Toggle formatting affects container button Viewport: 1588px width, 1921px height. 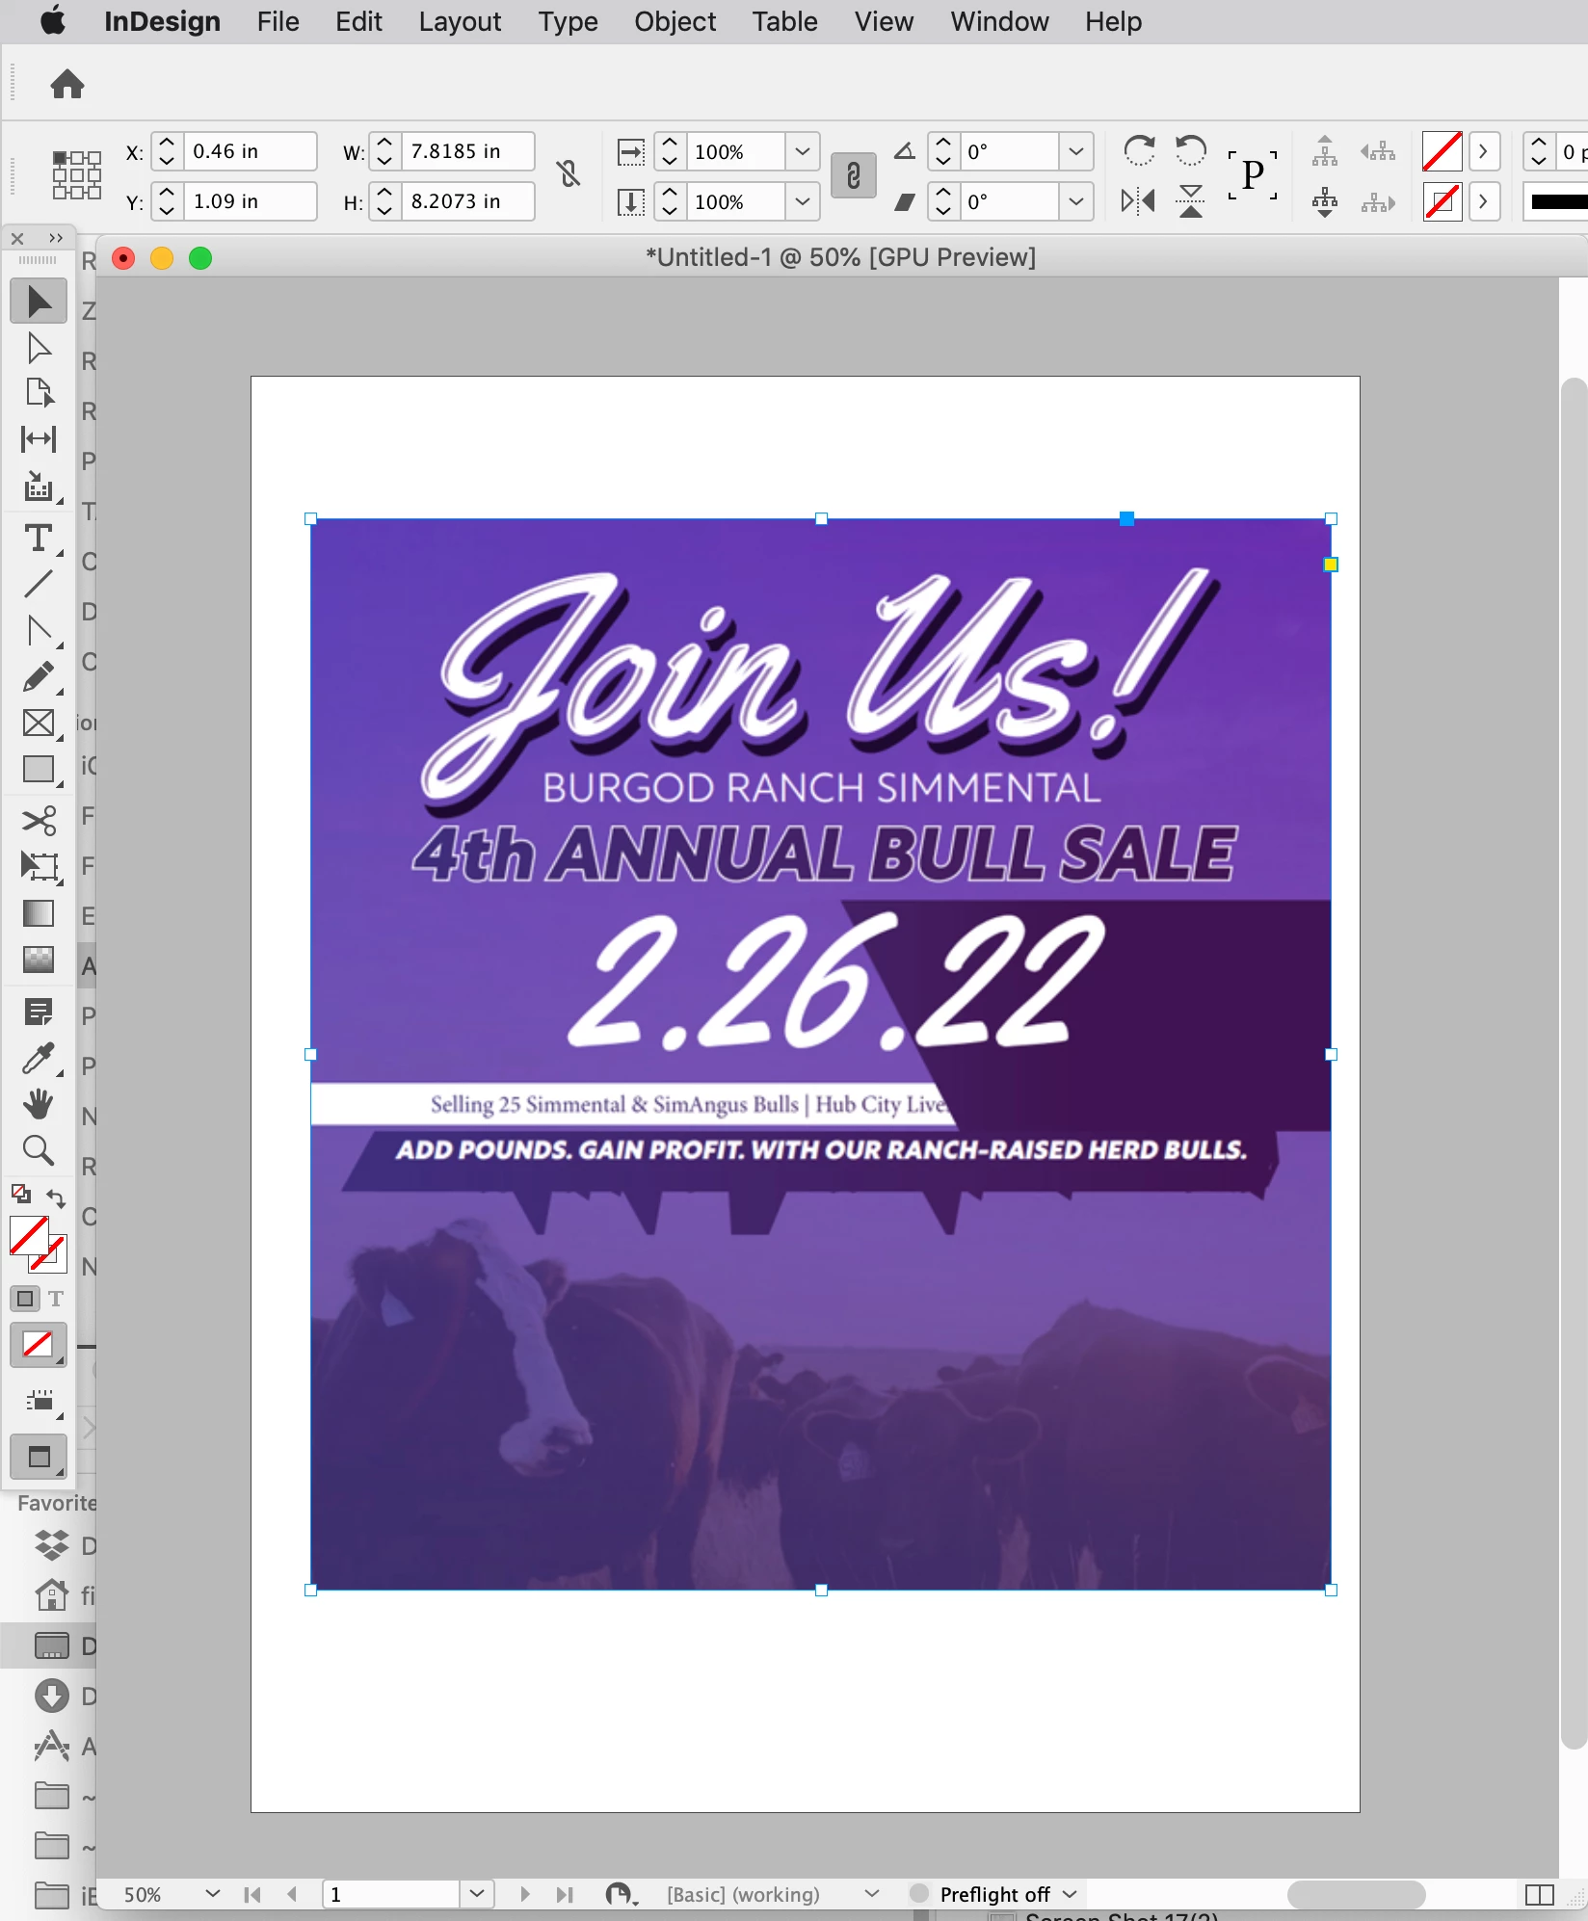pyautogui.click(x=25, y=1299)
